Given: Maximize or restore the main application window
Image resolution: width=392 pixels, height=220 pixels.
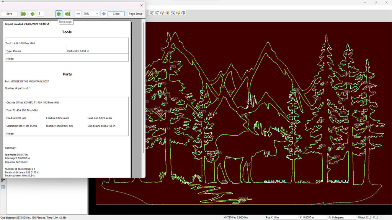Looking at the screenshot, I should coord(376,3).
